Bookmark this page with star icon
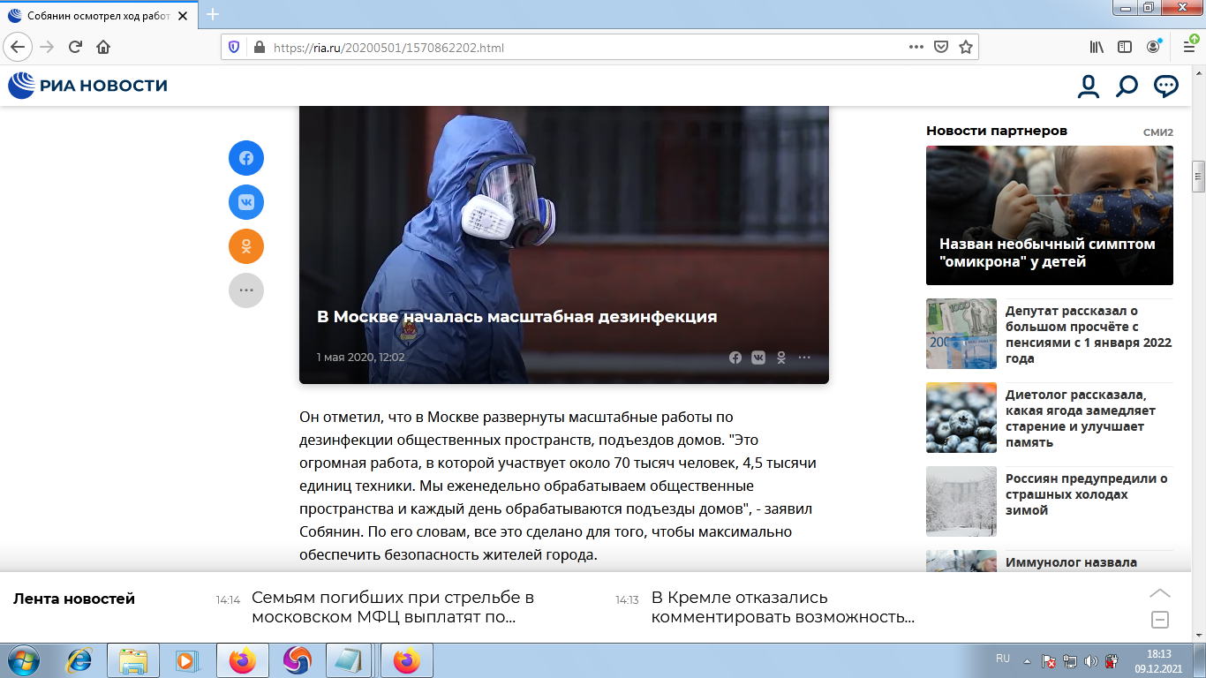 pos(966,48)
